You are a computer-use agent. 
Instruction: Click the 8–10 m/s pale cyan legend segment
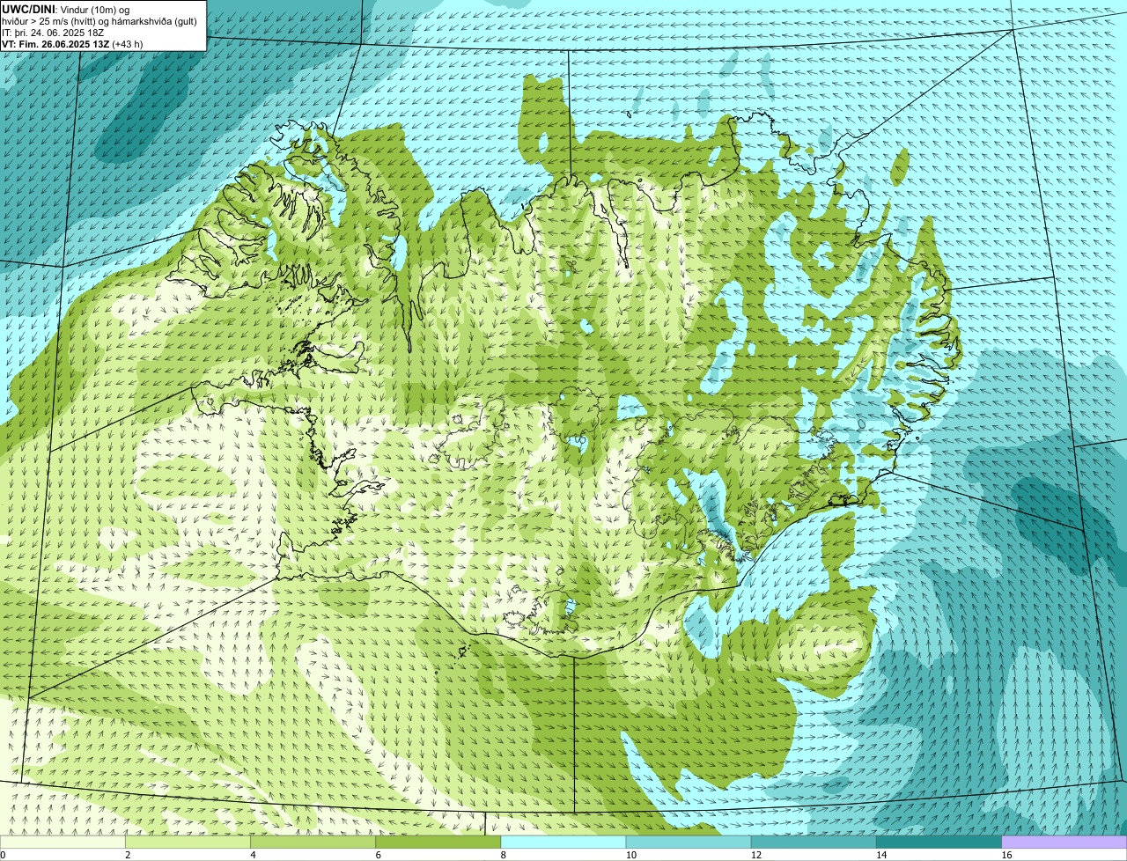pyautogui.click(x=563, y=842)
